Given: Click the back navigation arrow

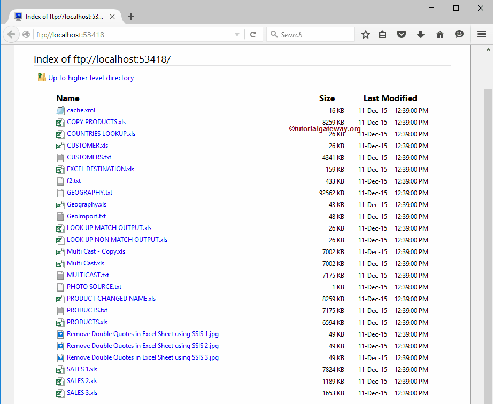Looking at the screenshot, I should pyautogui.click(x=11, y=35).
